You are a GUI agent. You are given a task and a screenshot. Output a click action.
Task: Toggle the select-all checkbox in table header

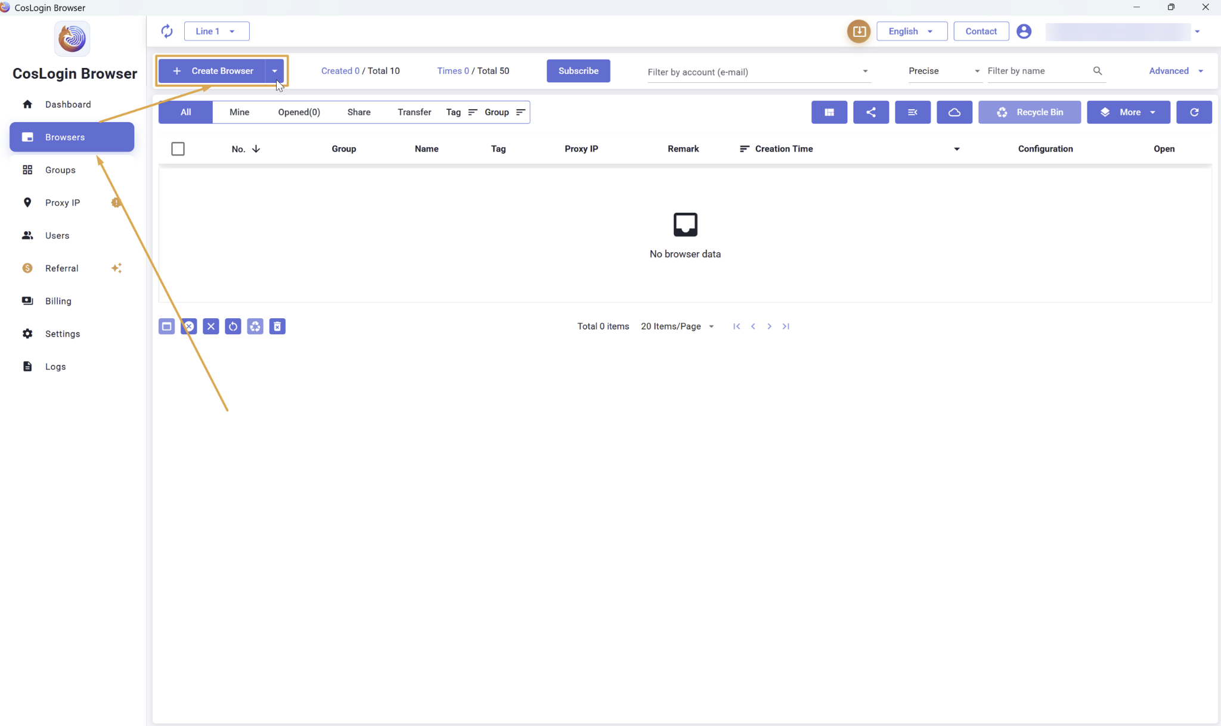178,149
